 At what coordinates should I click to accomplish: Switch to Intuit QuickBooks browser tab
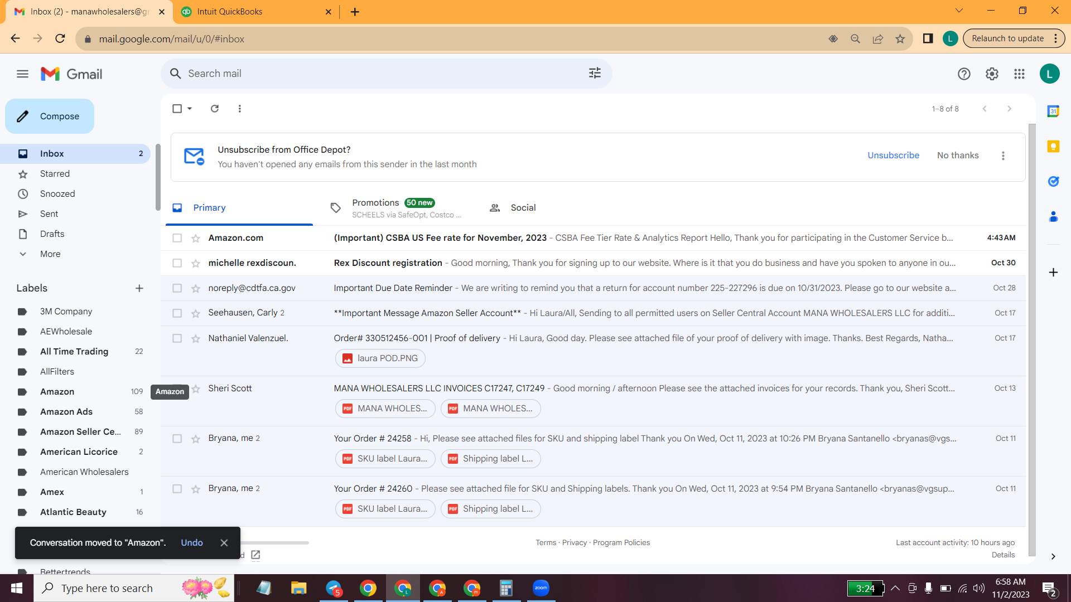click(255, 12)
